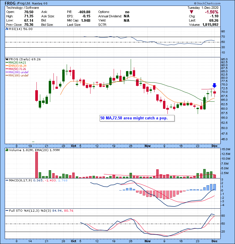Screen dimensions: 235x244
Task: Click the Last Size label
Action: point(74,25)
